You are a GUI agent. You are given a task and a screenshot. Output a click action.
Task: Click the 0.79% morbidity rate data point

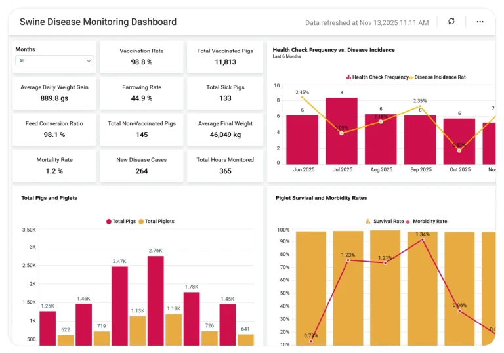(311, 341)
